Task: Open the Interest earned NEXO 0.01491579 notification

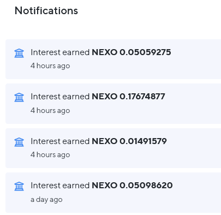Action: (x=114, y=148)
